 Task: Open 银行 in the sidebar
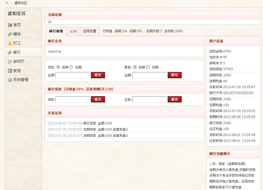17,52
